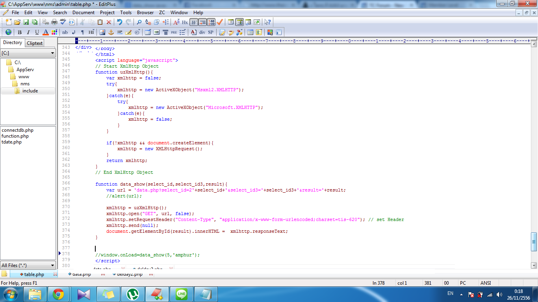
Task: Toggle Auto Indent in the toolbar
Action: point(202,22)
